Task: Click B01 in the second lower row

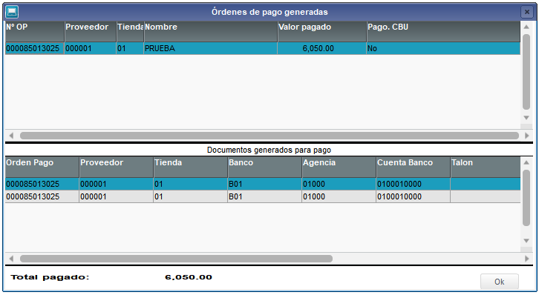Action: click(264, 196)
